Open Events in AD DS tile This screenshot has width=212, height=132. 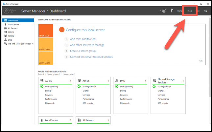click(85, 91)
